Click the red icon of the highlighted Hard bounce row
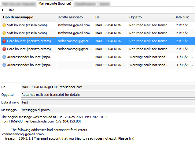The width and height of the screenshot is (195, 143). tap(4, 41)
